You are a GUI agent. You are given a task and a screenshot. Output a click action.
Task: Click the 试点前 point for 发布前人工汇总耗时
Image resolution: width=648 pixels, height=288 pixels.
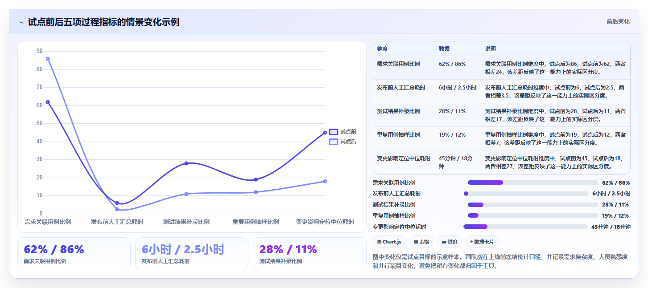click(117, 203)
